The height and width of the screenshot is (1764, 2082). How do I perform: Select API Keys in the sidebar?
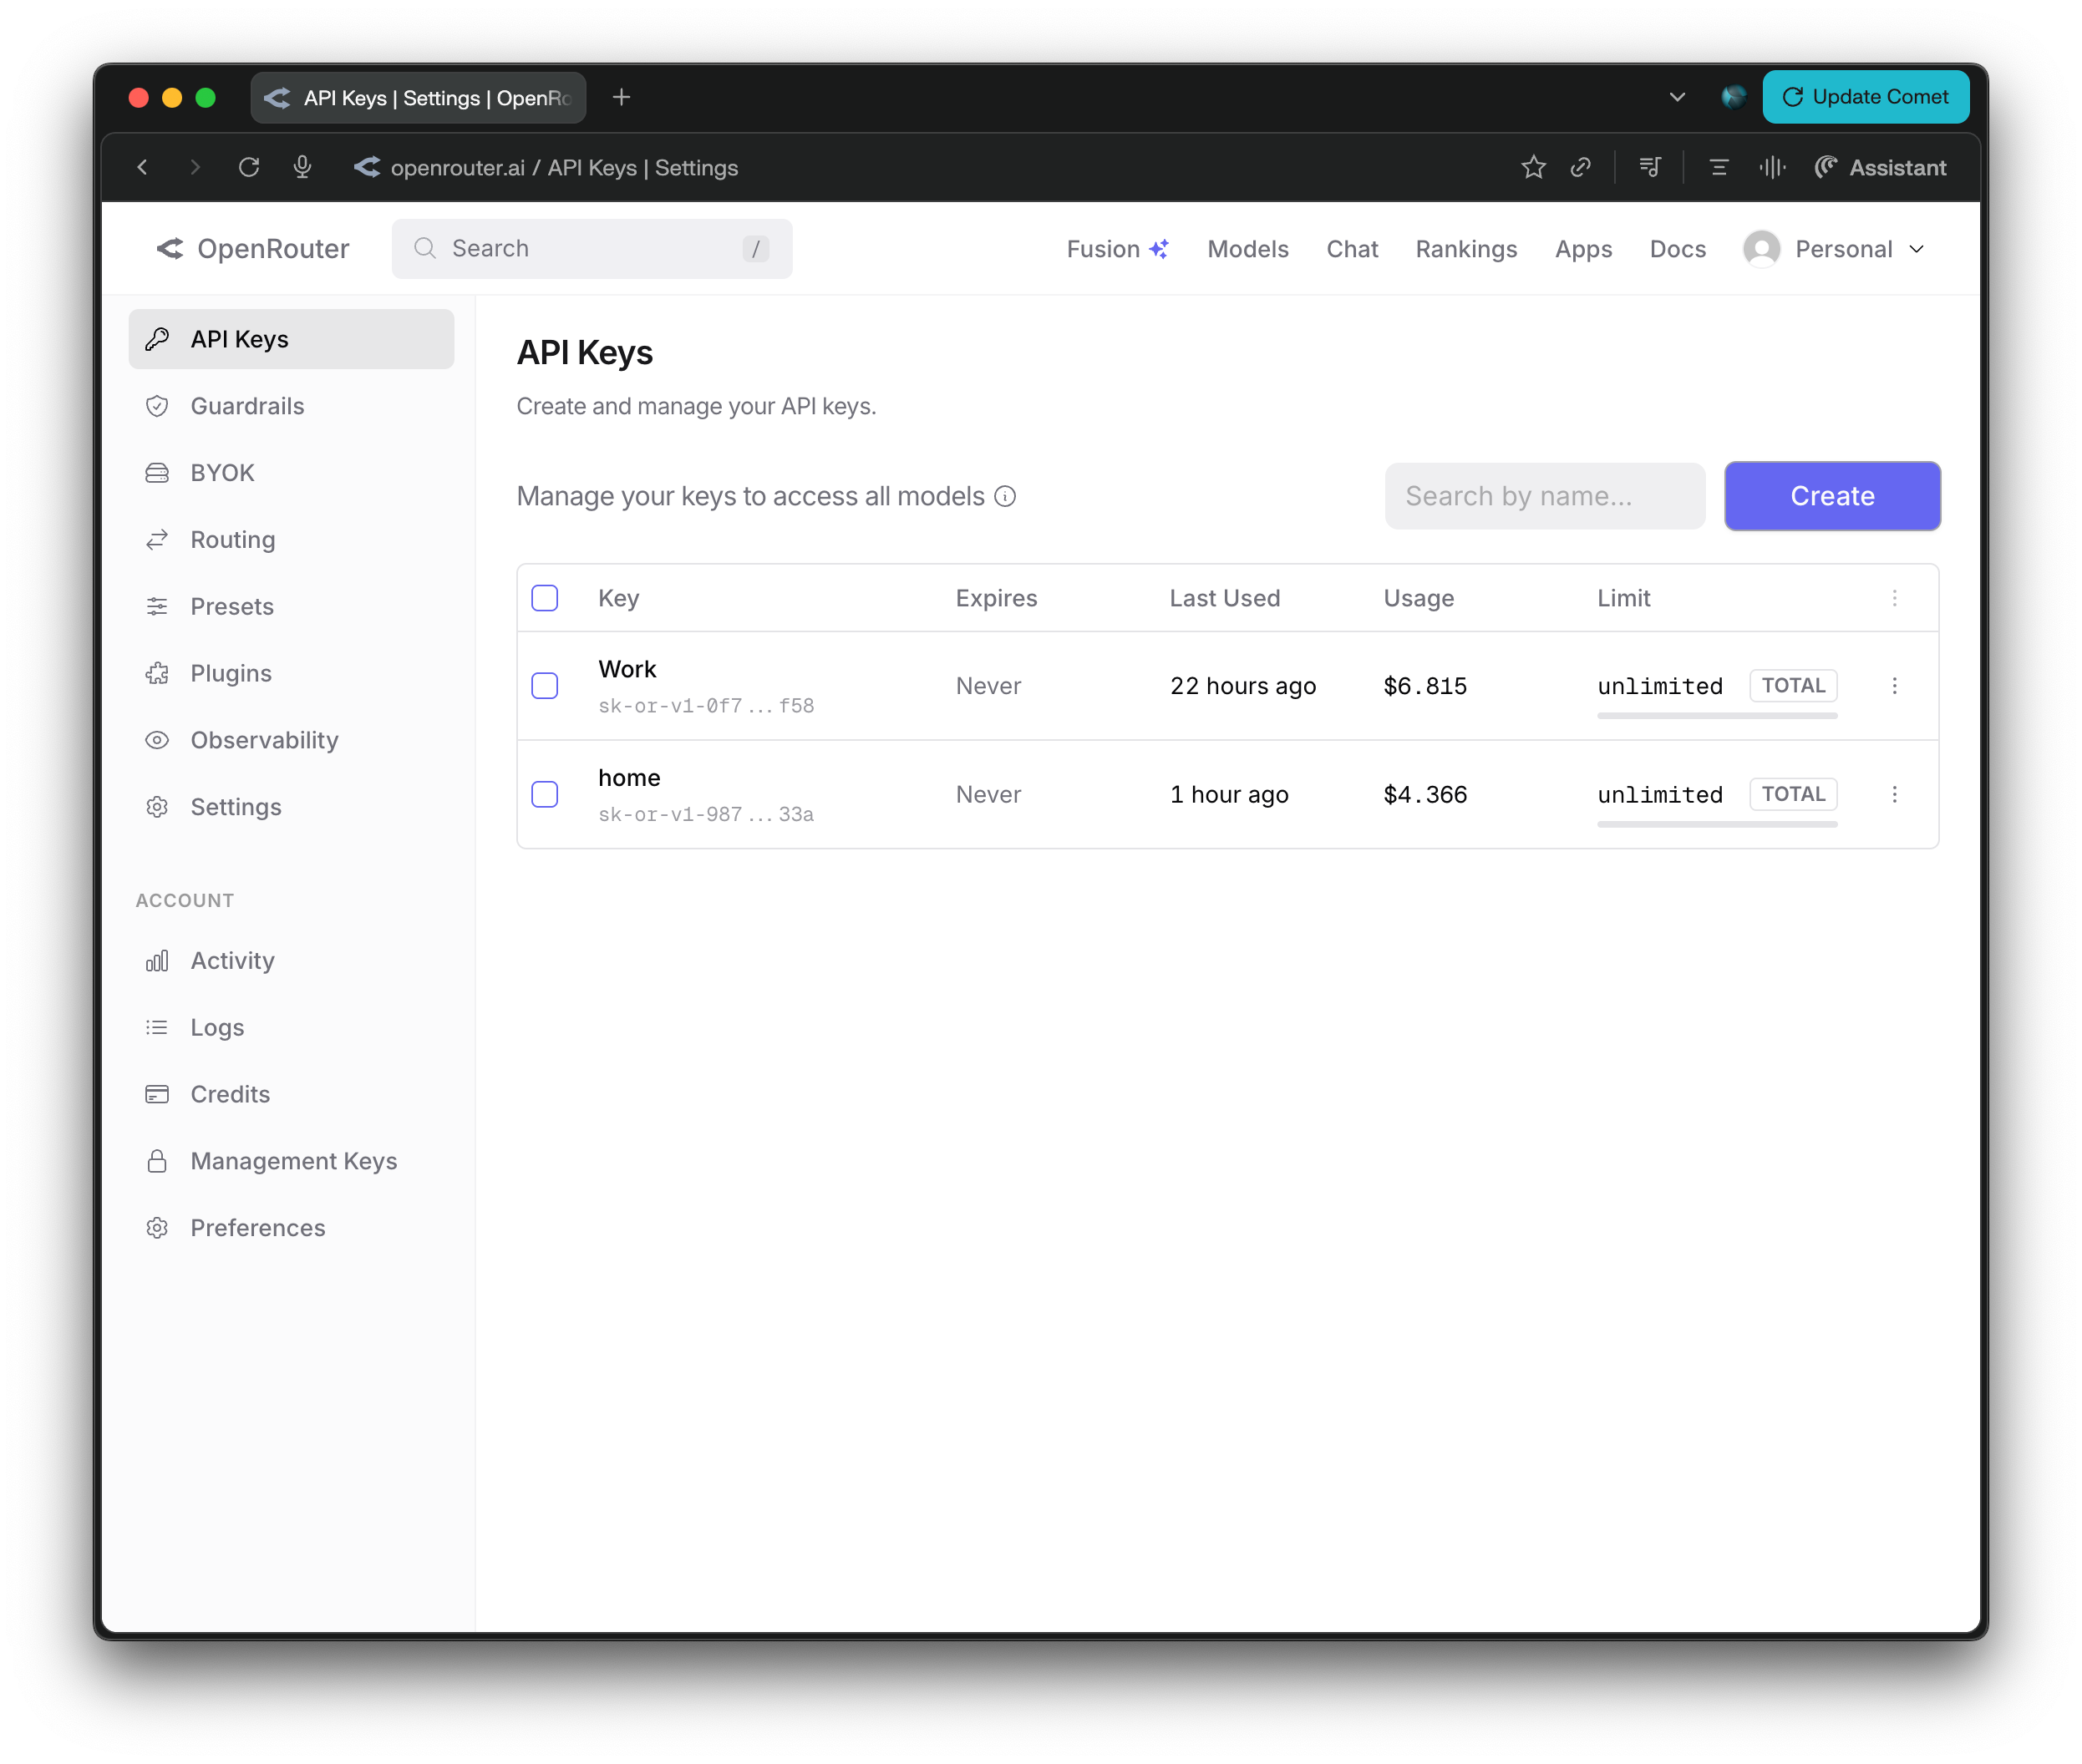(x=291, y=339)
